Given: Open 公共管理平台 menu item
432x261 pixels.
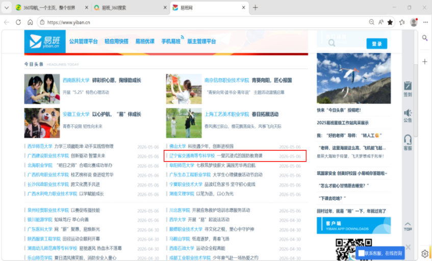Looking at the screenshot, I should tap(84, 41).
